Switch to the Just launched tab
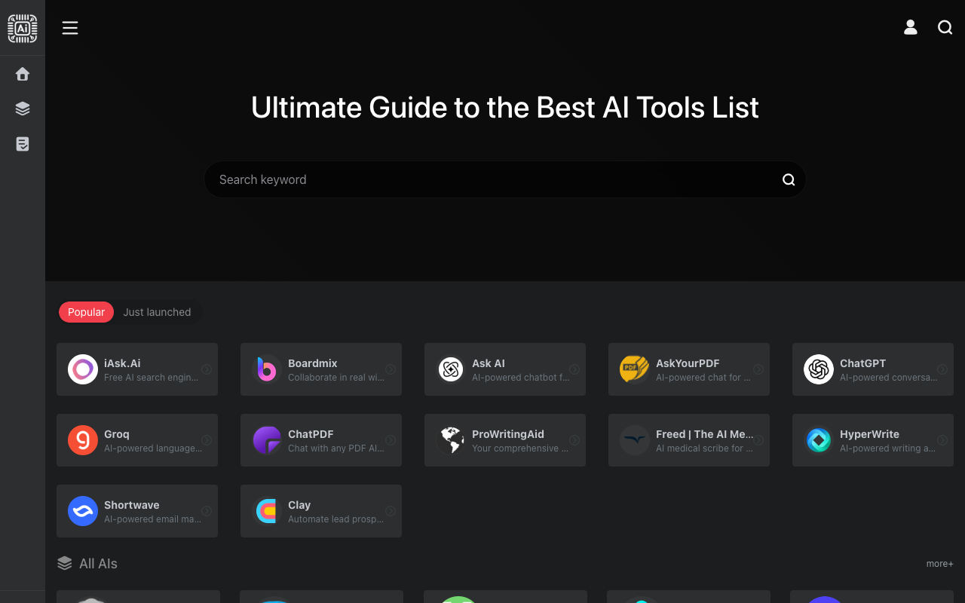Image resolution: width=965 pixels, height=603 pixels. pos(157,312)
